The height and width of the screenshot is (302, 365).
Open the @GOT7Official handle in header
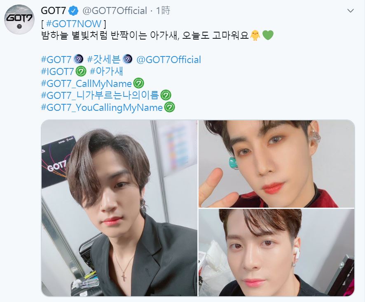(x=115, y=11)
